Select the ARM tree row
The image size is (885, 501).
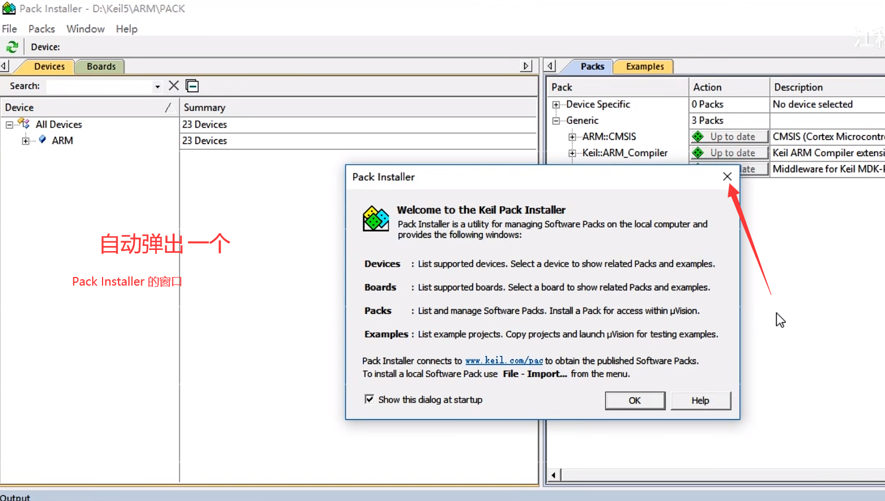(62, 141)
